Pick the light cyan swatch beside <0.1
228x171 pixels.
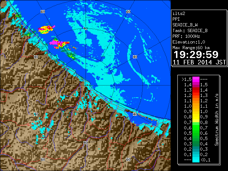(196, 160)
